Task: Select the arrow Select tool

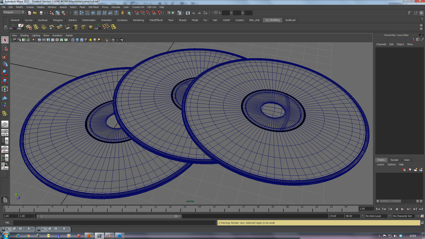Action: pos(5,40)
